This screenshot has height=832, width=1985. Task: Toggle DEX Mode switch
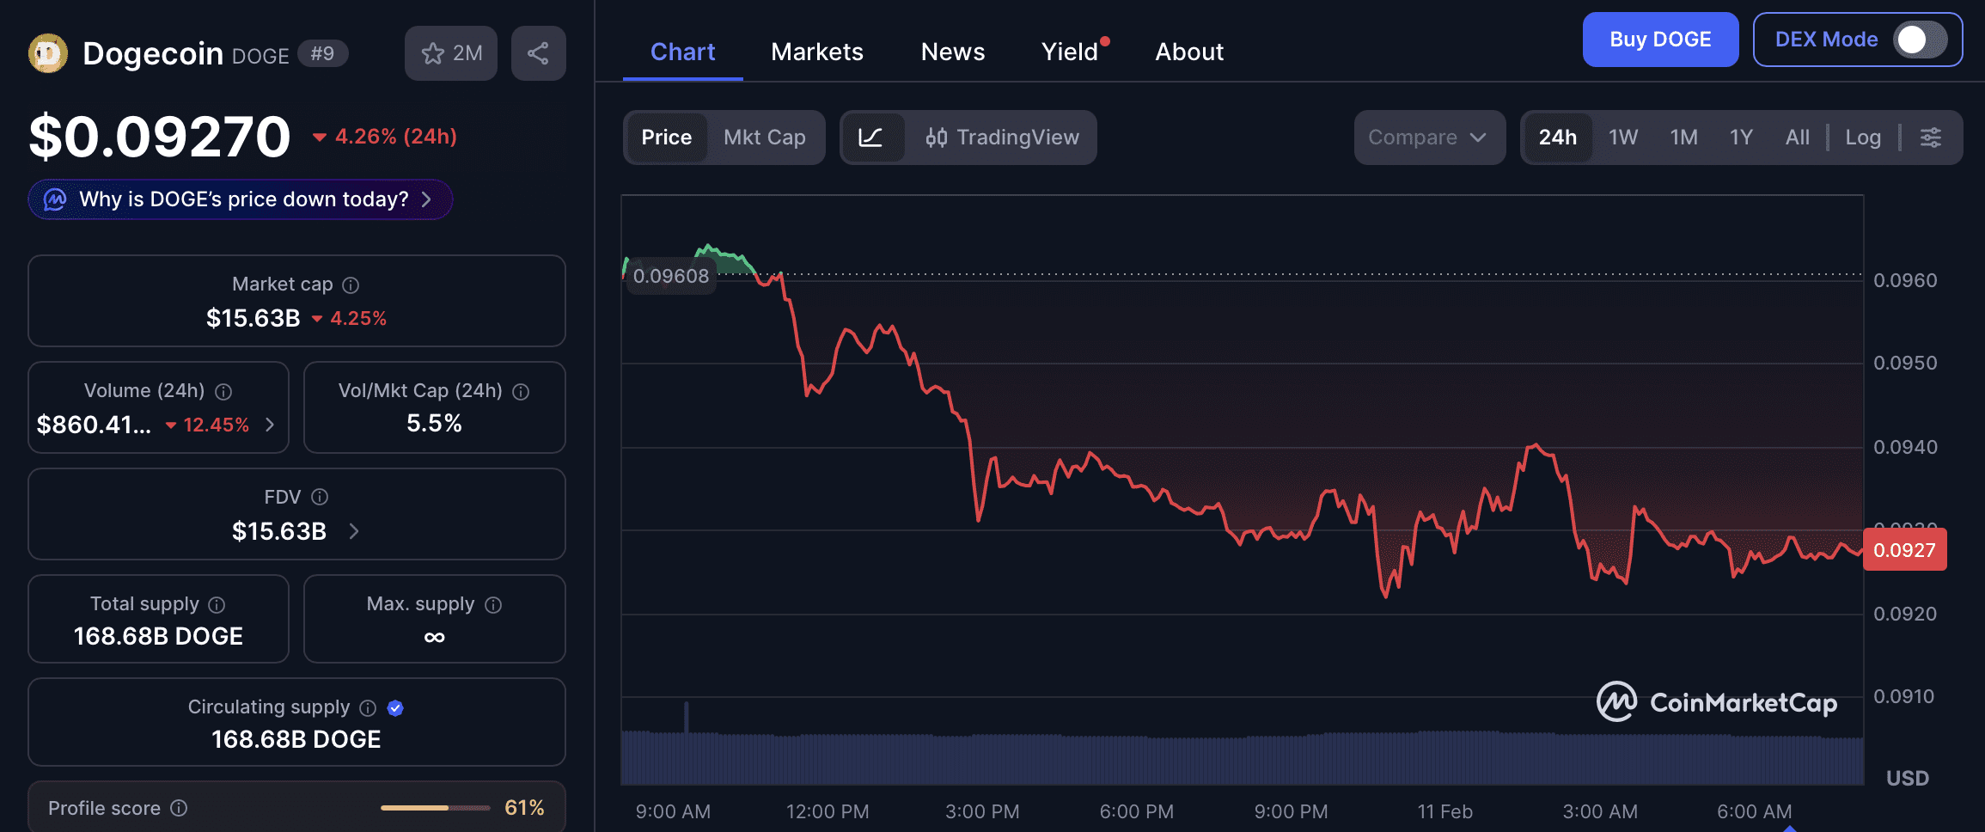pyautogui.click(x=1920, y=40)
